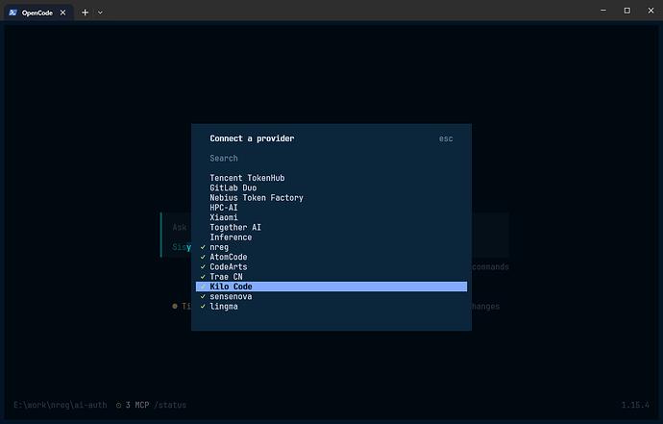The width and height of the screenshot is (663, 424).
Task: Click the checkmark beside nreg
Action: coord(203,247)
